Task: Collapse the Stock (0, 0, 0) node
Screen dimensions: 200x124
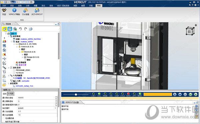Action: click(x=20, y=52)
